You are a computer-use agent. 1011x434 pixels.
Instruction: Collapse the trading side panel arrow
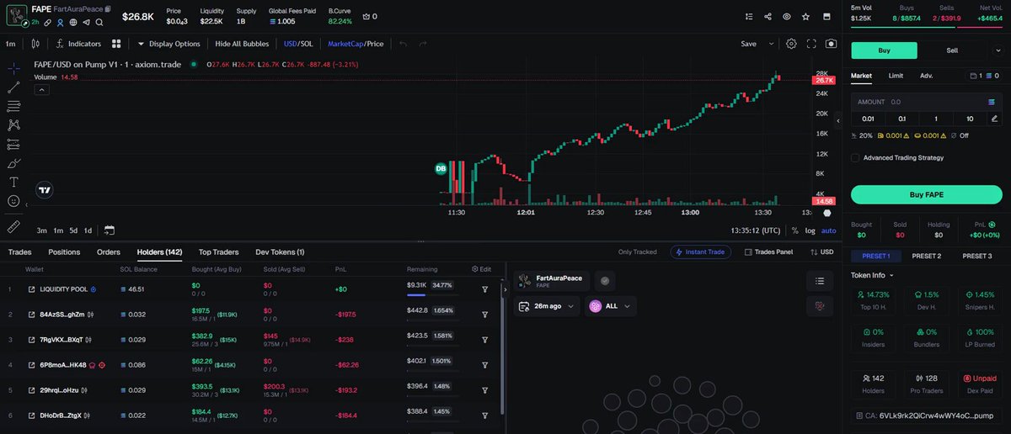(837, 122)
